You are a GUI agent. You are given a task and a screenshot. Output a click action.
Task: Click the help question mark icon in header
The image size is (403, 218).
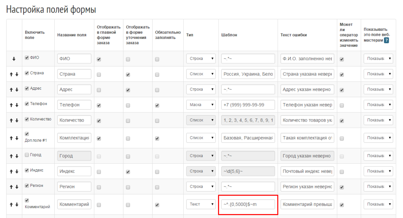click(386, 41)
